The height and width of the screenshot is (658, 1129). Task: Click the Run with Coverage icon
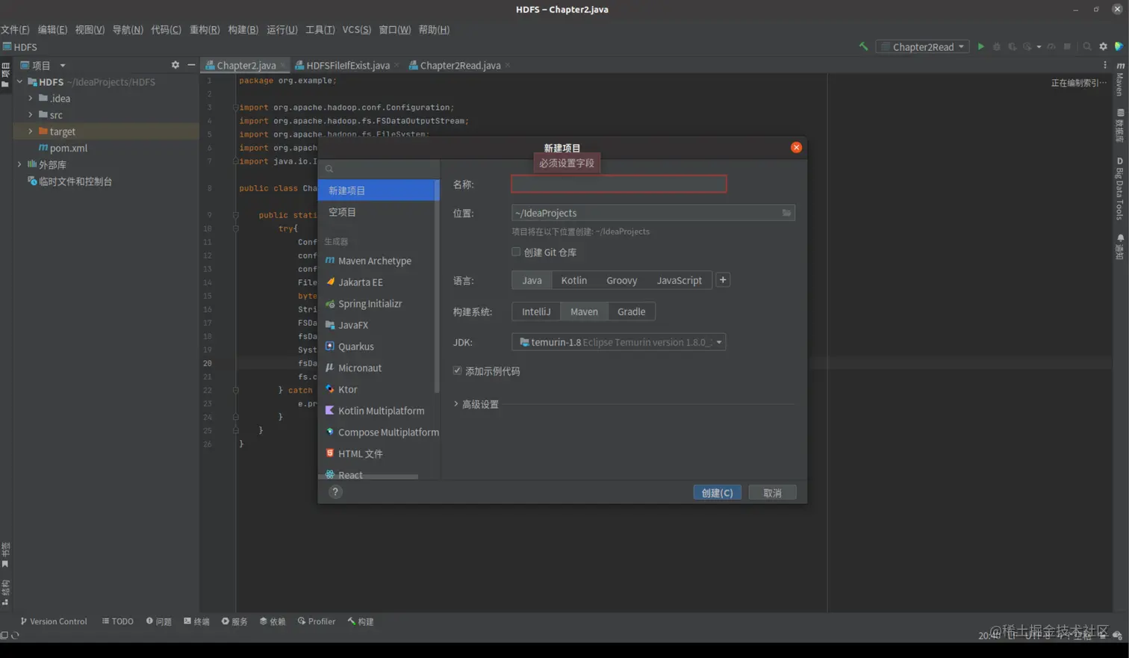[1013, 46]
